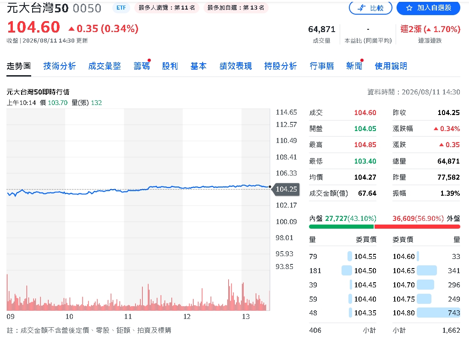This screenshot has height=346, width=469.
Task: Click the 成交金額(億) value 67.64
Action: [367, 193]
